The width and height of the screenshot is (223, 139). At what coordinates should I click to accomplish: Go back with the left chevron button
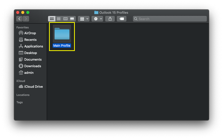point(19,19)
